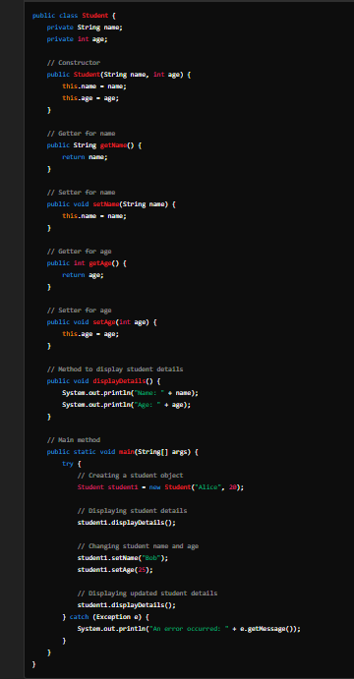Click the line creating new Student("Alice", 20)

(x=160, y=487)
